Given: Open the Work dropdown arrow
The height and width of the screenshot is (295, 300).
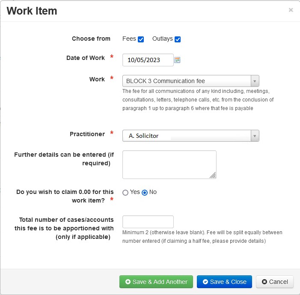Looking at the screenshot, I should (255, 81).
